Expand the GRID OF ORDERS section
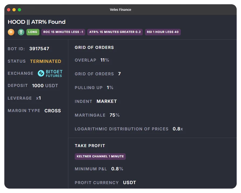The height and width of the screenshot is (193, 241). [94, 47]
